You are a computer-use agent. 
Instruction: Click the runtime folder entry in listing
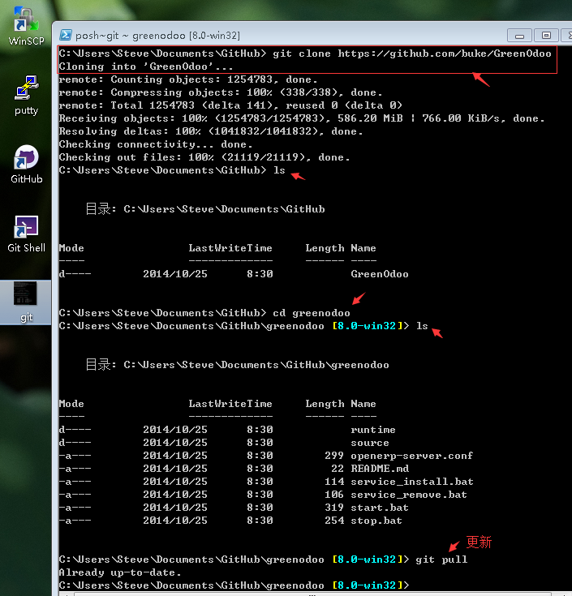372,430
